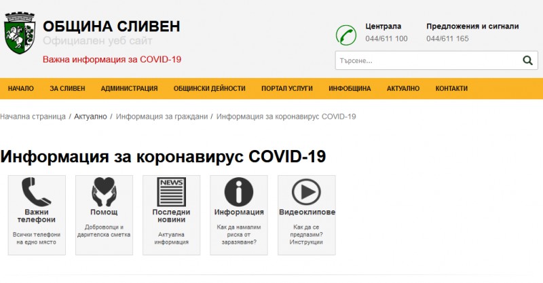This screenshot has width=543, height=283.
Task: Go to ПОРТАЛ УСЛУГИ in navigation
Action: point(286,89)
